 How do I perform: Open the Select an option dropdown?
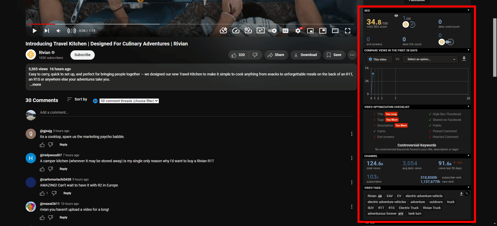click(x=430, y=59)
